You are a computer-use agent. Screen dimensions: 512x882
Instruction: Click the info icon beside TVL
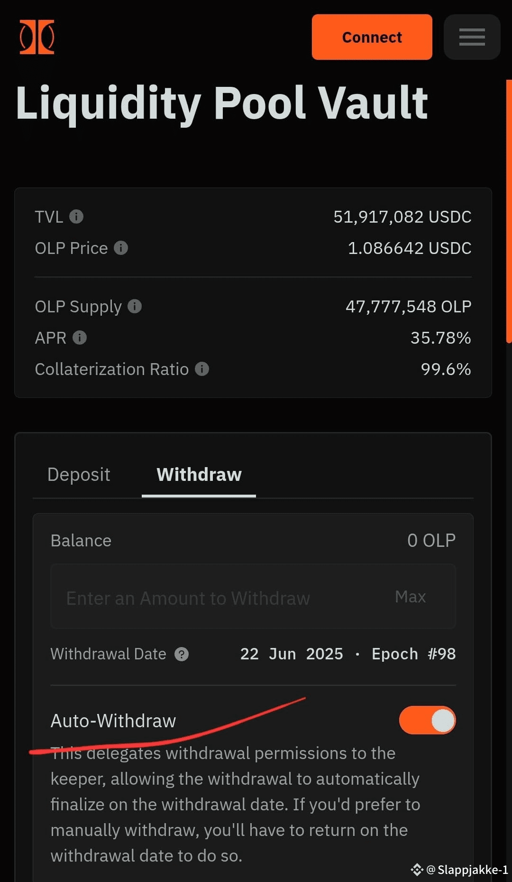76,217
